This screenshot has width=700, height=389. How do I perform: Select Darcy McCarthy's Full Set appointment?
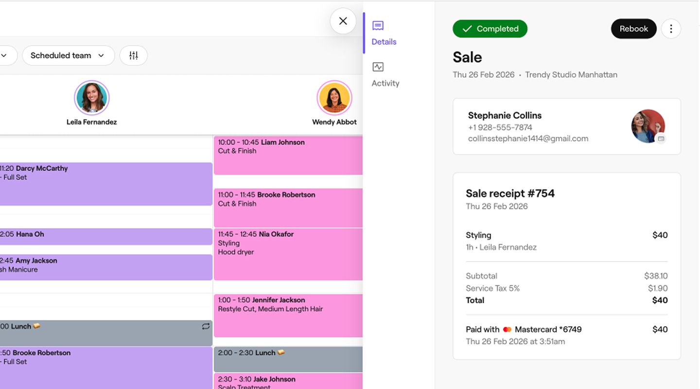click(106, 184)
